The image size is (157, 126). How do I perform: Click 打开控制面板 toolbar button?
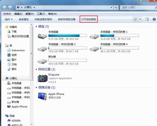click(89, 19)
